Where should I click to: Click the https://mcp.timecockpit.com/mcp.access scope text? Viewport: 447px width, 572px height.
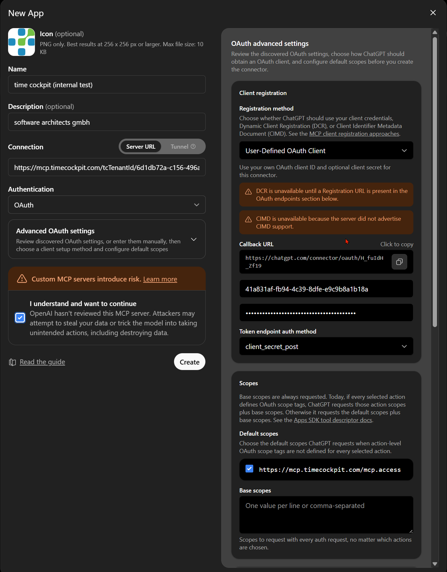point(330,470)
